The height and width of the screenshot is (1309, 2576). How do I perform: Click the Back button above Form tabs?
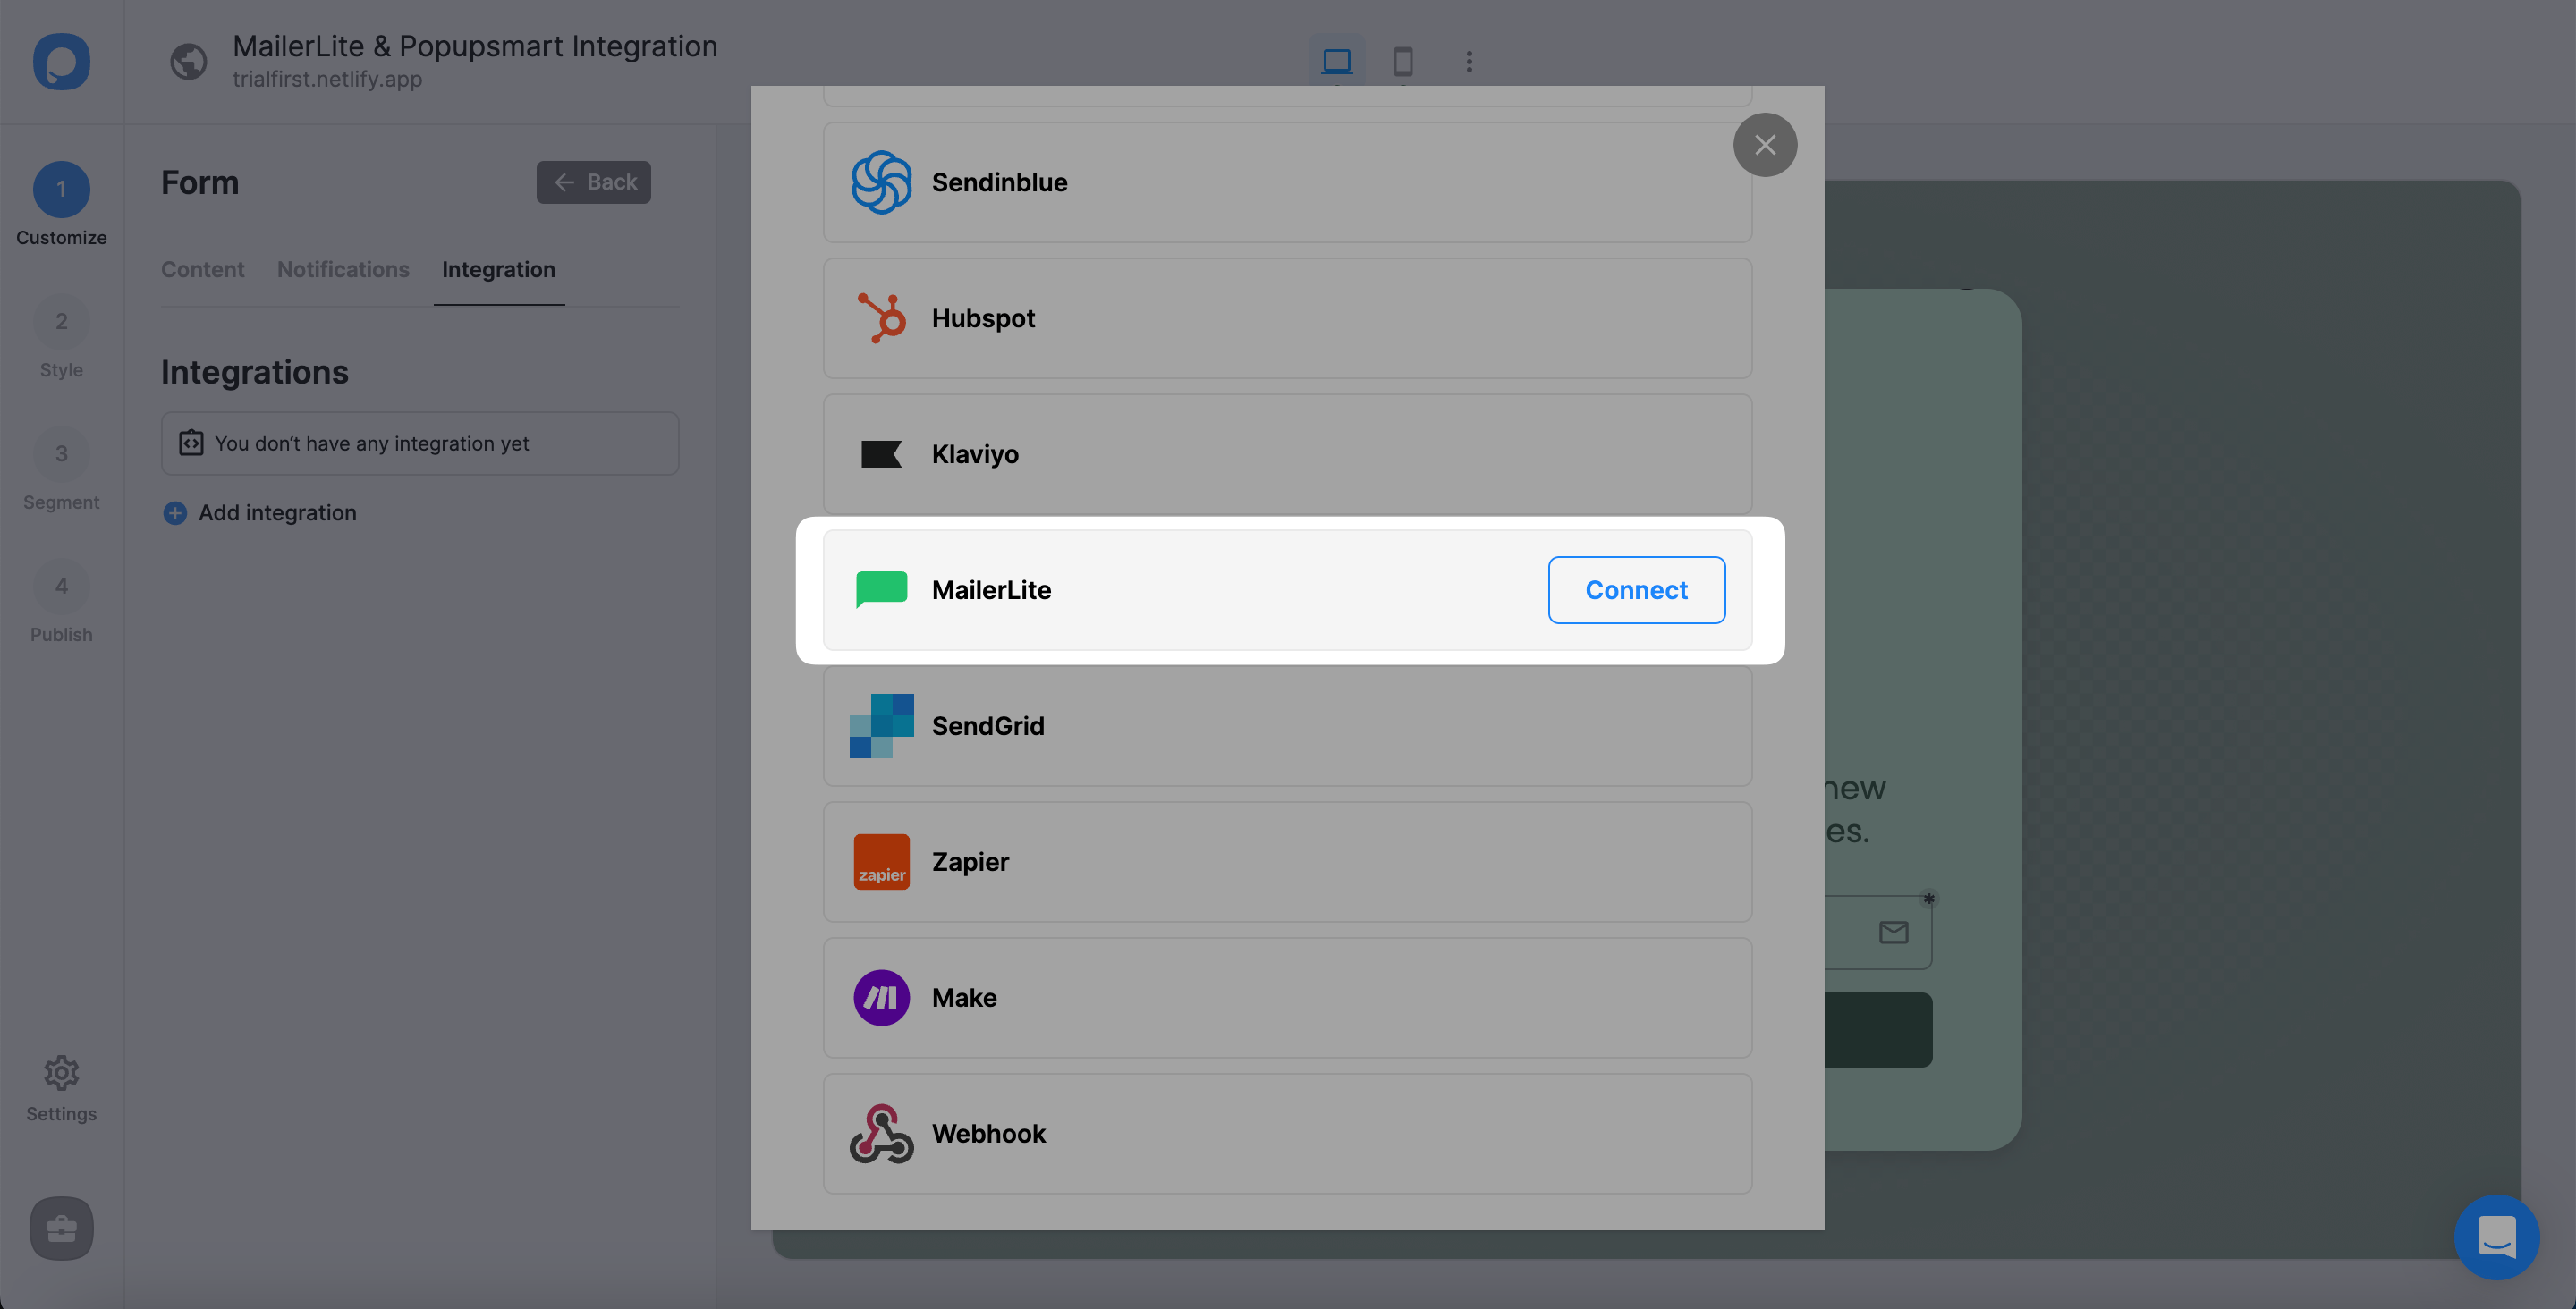click(593, 182)
